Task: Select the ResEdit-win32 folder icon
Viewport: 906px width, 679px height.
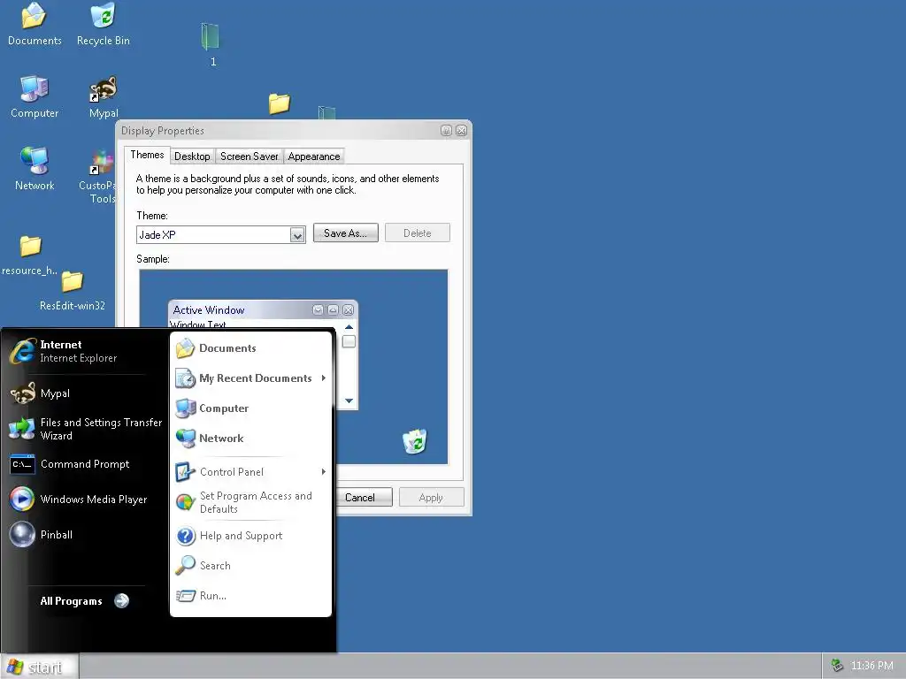Action: 73,290
